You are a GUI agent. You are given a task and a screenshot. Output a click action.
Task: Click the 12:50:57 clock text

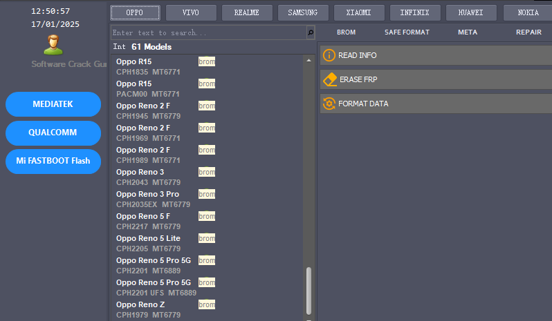[50, 11]
